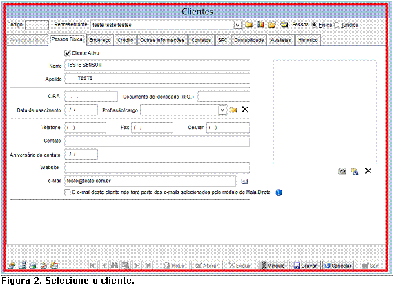
Task: Expand the Representante dropdown arrow
Action: 237,25
